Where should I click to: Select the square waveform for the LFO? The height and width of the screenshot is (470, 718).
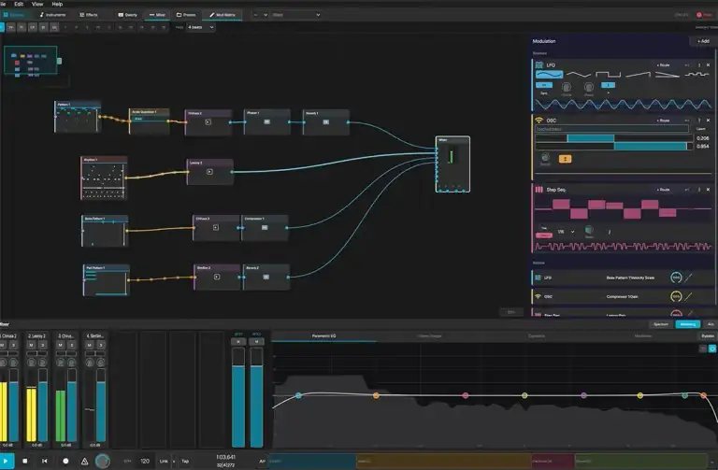tap(608, 74)
